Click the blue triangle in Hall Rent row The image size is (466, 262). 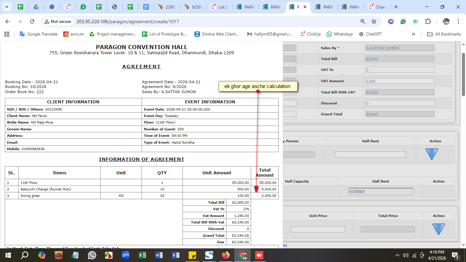tap(432, 154)
